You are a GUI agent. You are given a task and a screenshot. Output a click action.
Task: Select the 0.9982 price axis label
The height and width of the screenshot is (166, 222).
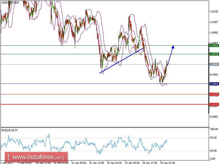pos(214,75)
